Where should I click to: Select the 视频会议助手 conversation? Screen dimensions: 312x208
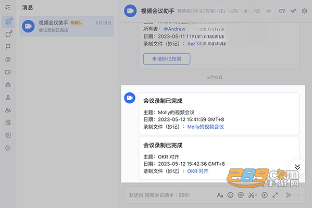[67, 26]
